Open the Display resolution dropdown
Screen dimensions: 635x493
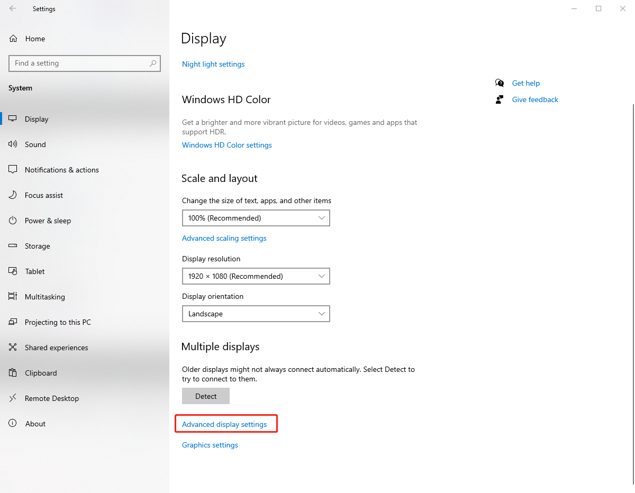pyautogui.click(x=256, y=276)
